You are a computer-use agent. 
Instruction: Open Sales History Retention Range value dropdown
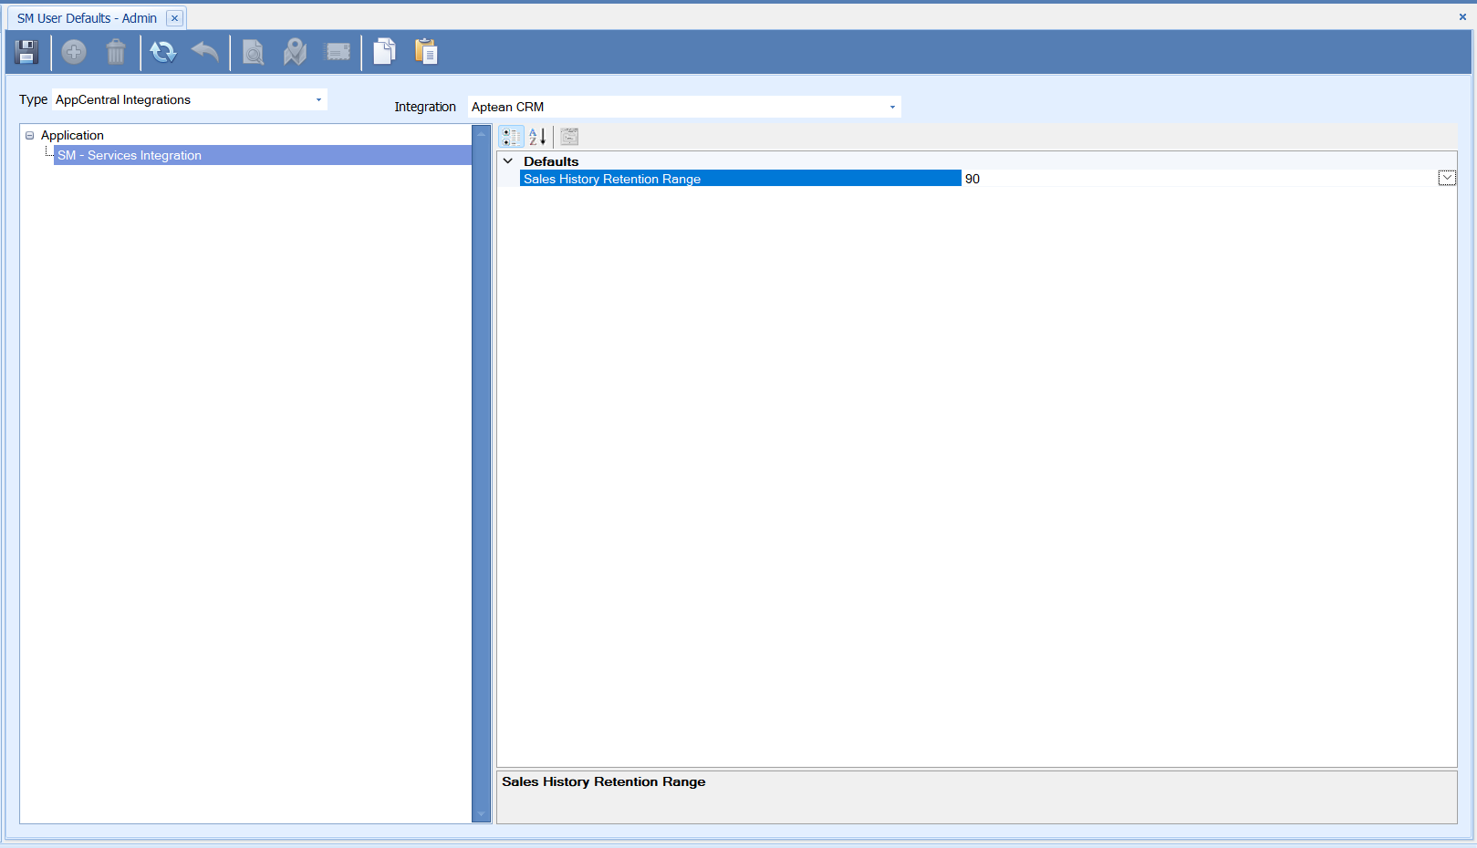pos(1447,179)
